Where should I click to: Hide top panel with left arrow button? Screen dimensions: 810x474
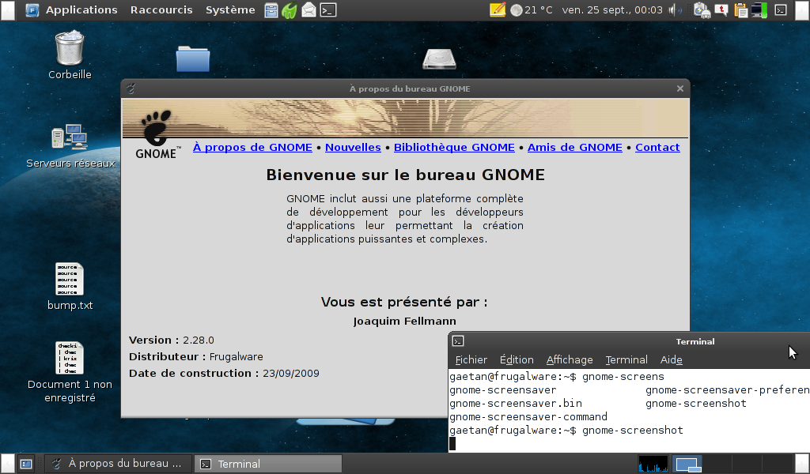click(x=7, y=9)
